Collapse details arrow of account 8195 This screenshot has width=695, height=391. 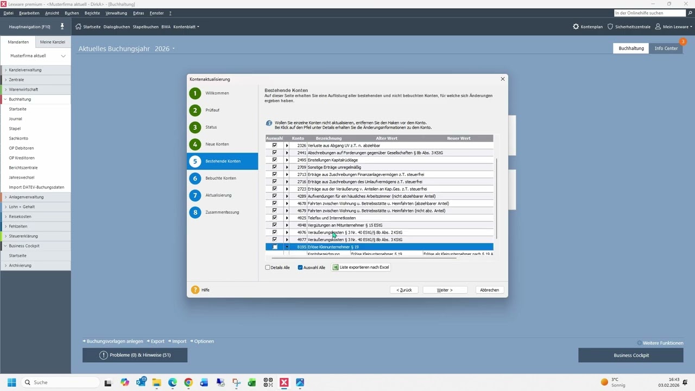[x=287, y=247]
